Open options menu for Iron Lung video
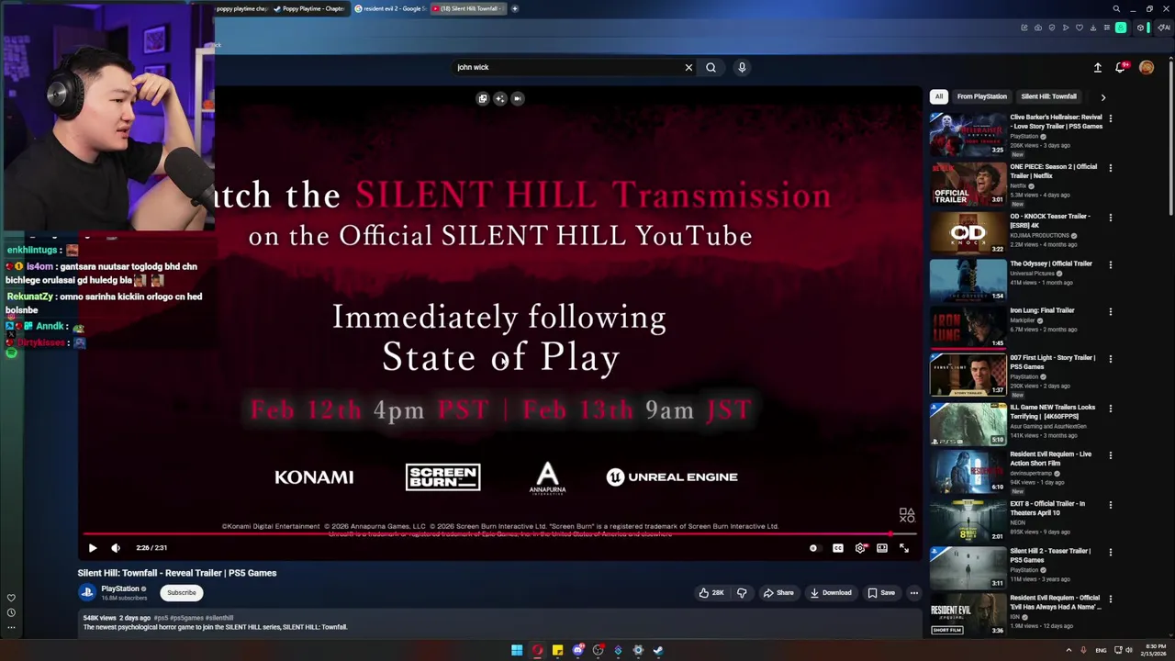This screenshot has width=1175, height=661. pyautogui.click(x=1110, y=311)
